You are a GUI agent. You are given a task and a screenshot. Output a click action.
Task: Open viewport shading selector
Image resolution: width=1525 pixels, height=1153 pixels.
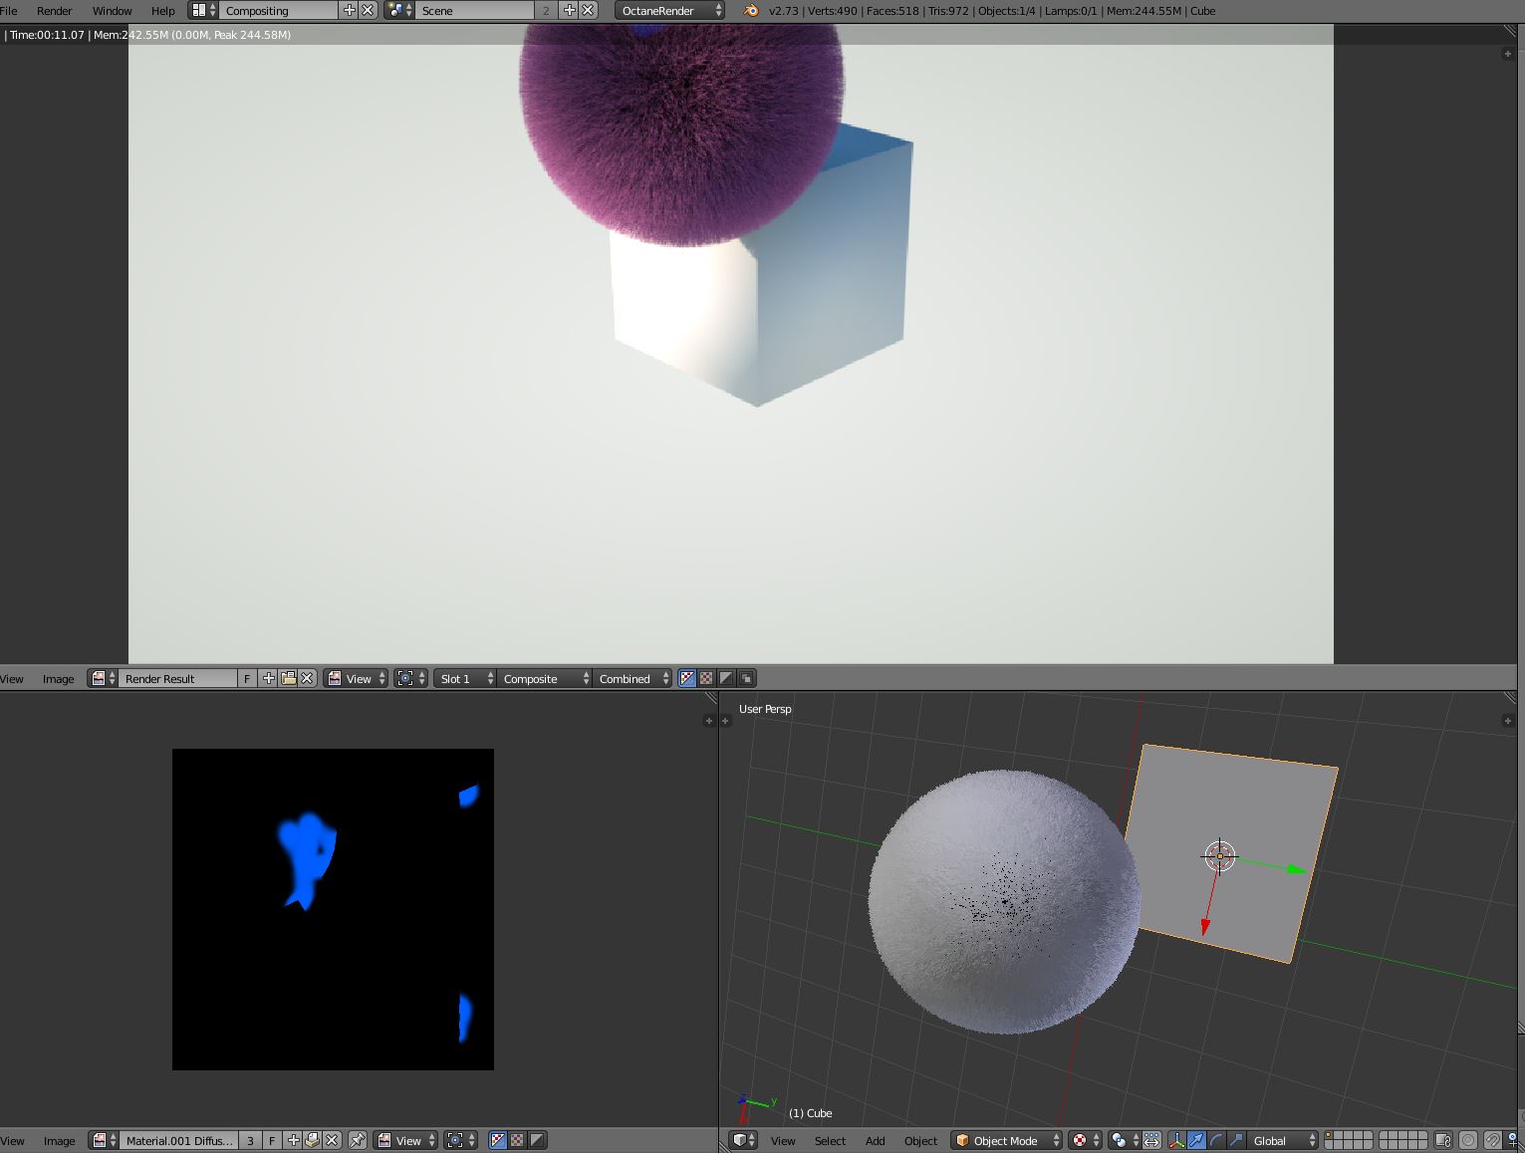pos(1085,1140)
